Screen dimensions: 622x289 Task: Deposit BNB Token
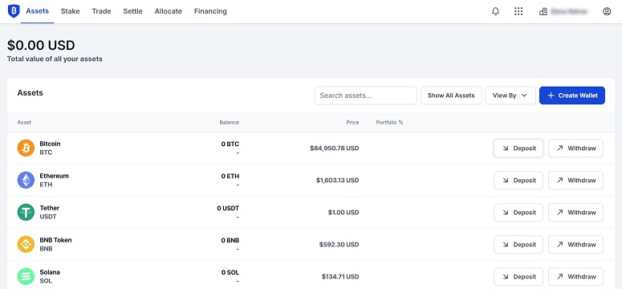(518, 245)
